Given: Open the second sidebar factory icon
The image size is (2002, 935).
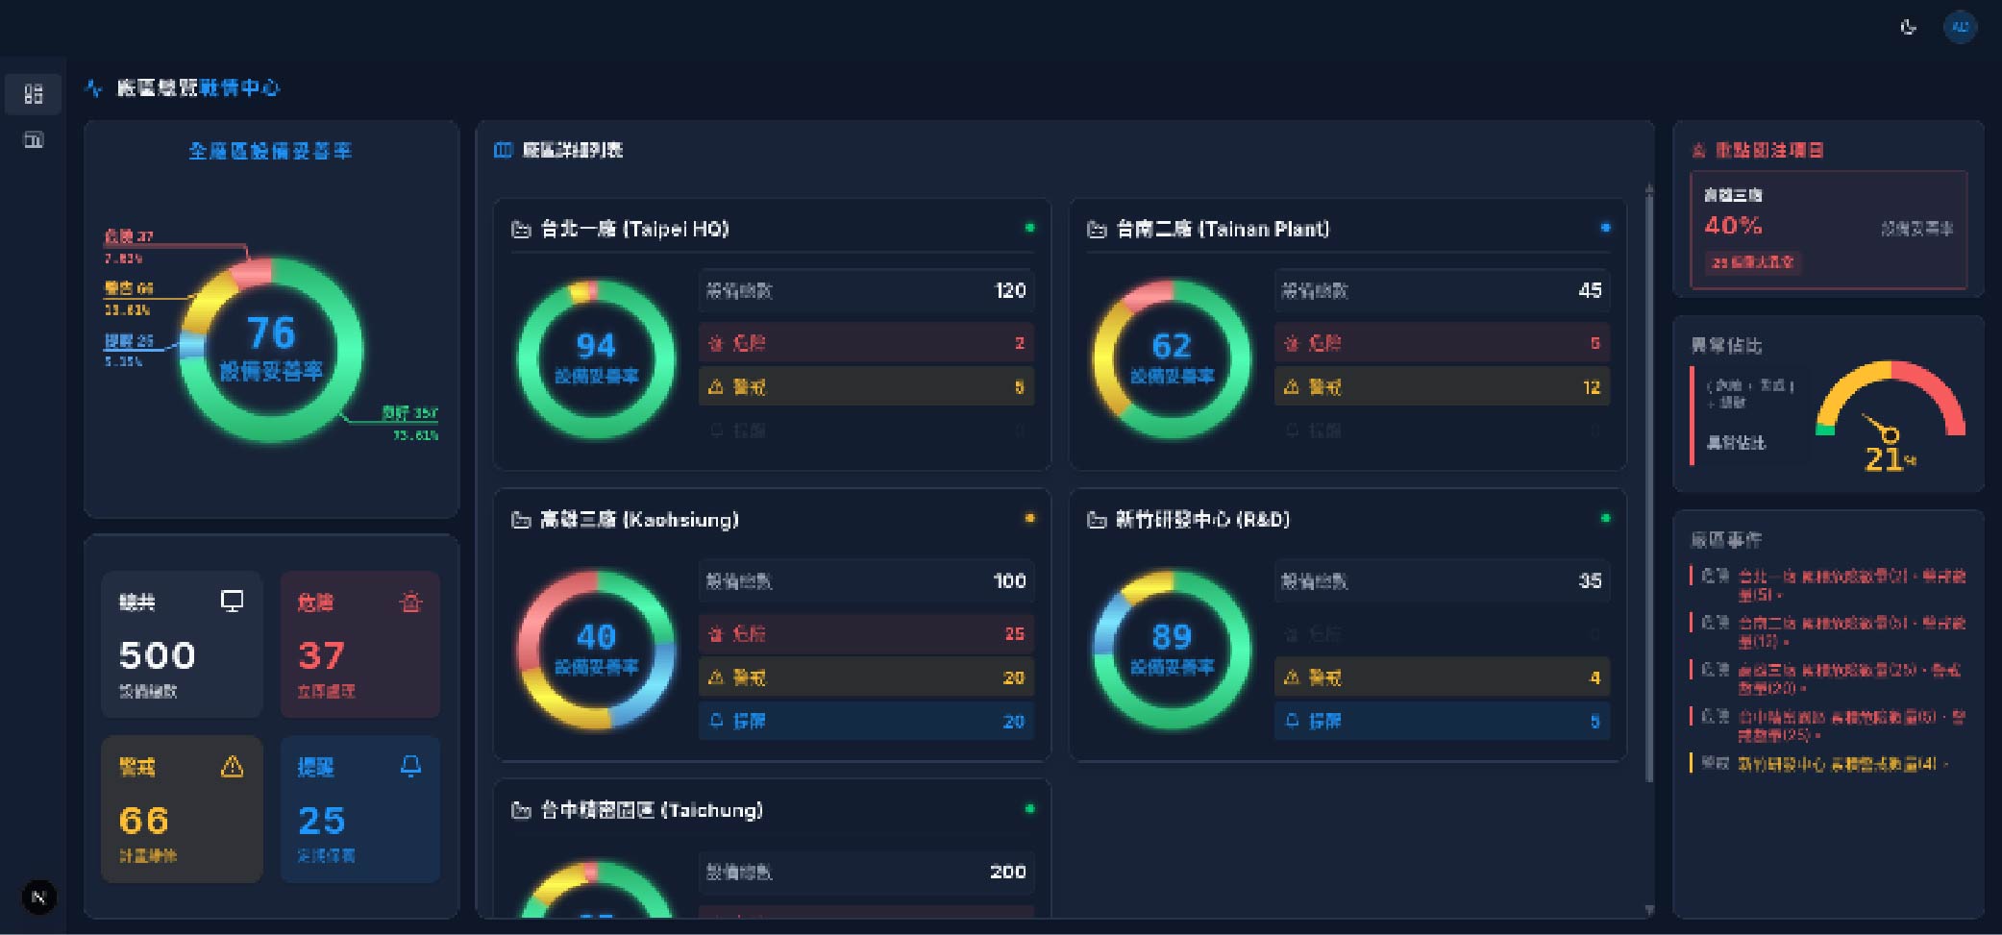Looking at the screenshot, I should click(34, 140).
